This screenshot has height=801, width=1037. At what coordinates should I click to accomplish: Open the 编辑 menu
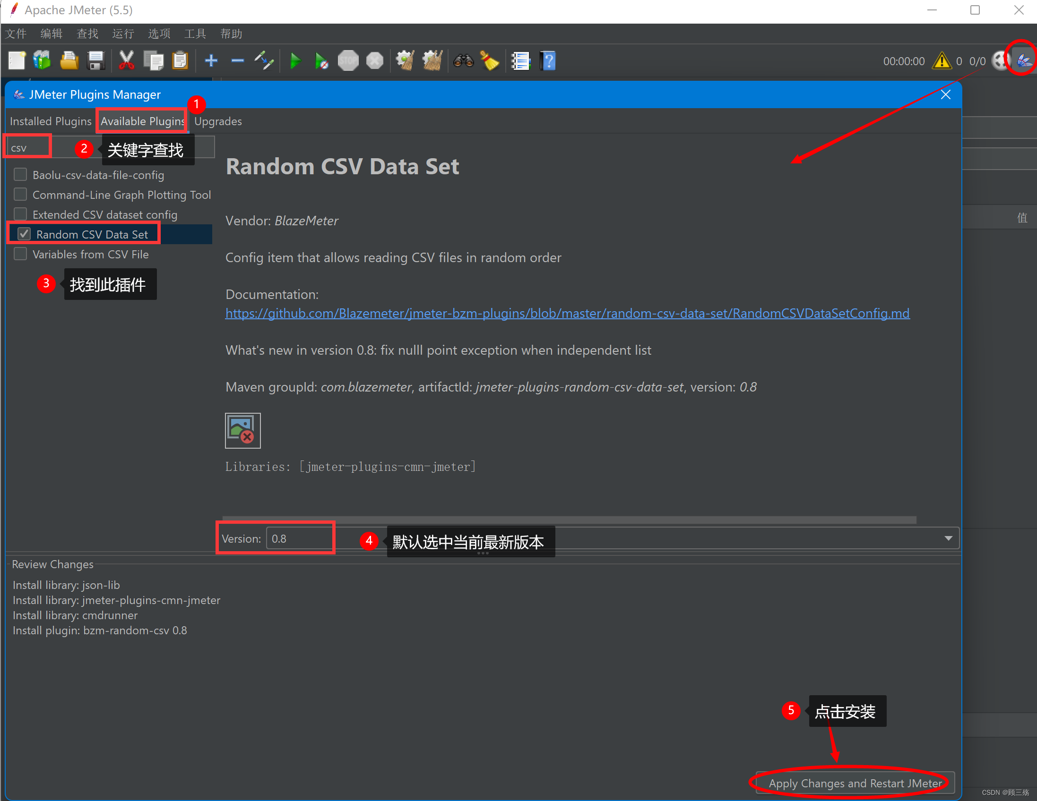(52, 34)
